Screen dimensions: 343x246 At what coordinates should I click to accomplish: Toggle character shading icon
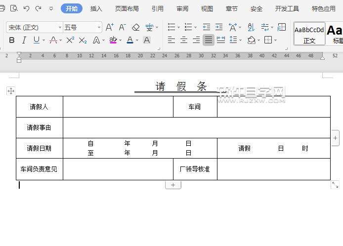click(147, 40)
